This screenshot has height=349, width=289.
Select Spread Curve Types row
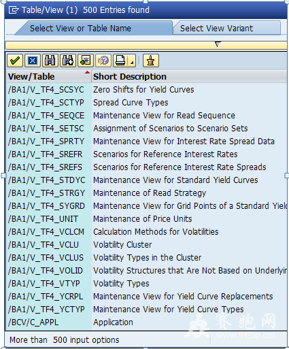(x=147, y=103)
